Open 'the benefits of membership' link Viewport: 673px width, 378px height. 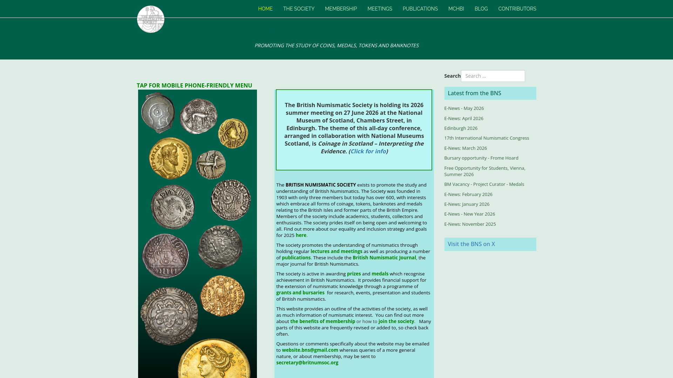click(322, 321)
